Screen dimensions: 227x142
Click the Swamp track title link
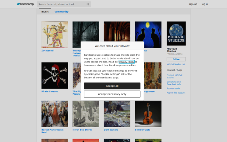click(76, 53)
